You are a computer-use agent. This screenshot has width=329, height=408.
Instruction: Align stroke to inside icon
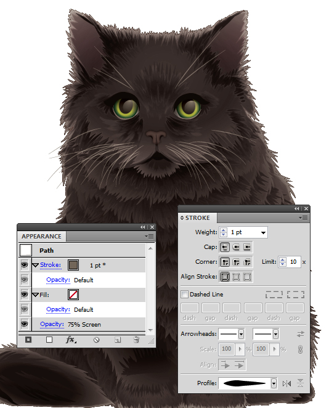coord(236,277)
